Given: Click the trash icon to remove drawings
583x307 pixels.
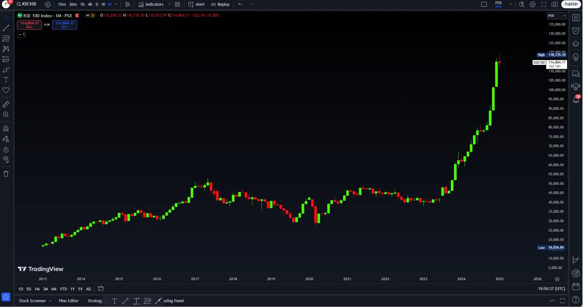Looking at the screenshot, I should [6, 174].
